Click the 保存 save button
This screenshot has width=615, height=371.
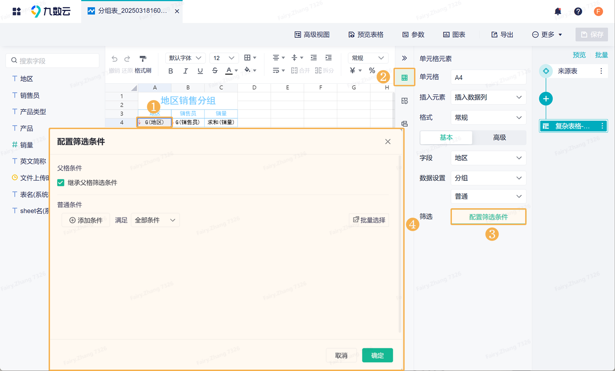click(592, 35)
